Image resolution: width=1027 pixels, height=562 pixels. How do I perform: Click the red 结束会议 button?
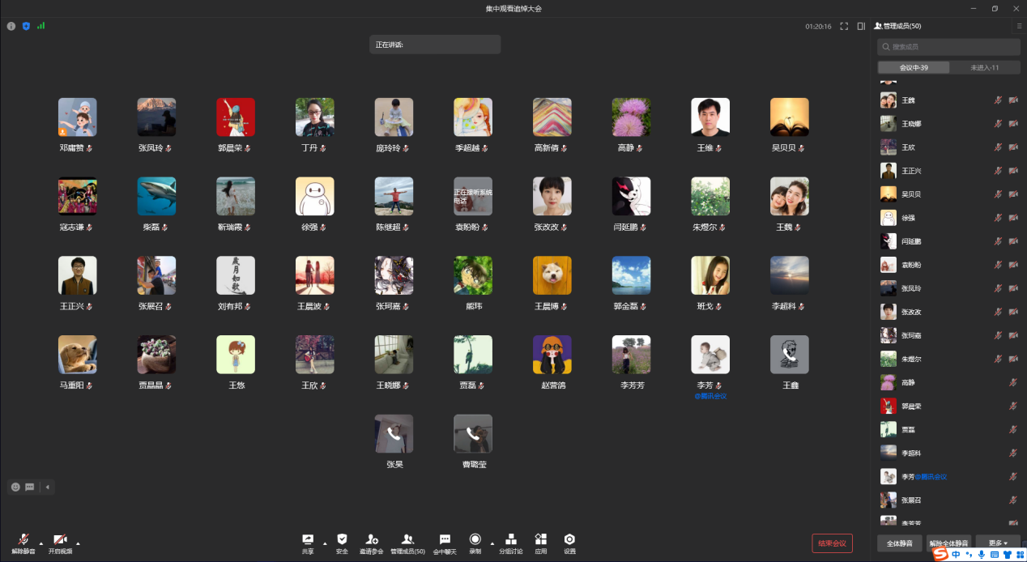tap(832, 543)
